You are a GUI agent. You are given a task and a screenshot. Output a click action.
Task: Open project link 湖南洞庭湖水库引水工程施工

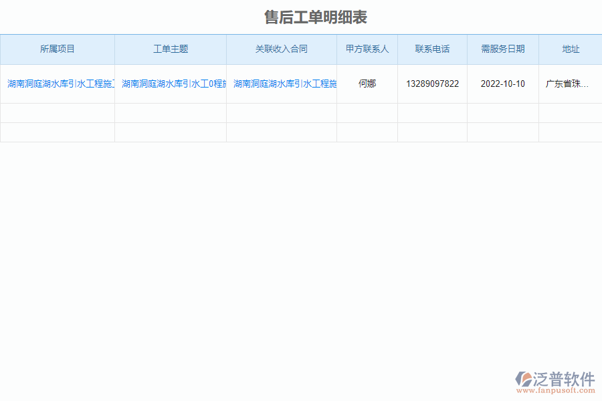[58, 83]
